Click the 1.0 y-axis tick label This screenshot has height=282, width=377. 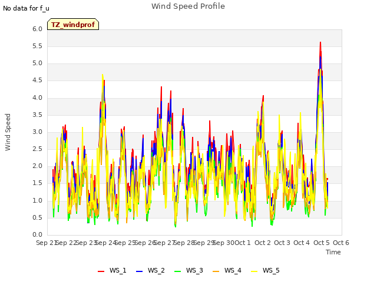(37, 200)
